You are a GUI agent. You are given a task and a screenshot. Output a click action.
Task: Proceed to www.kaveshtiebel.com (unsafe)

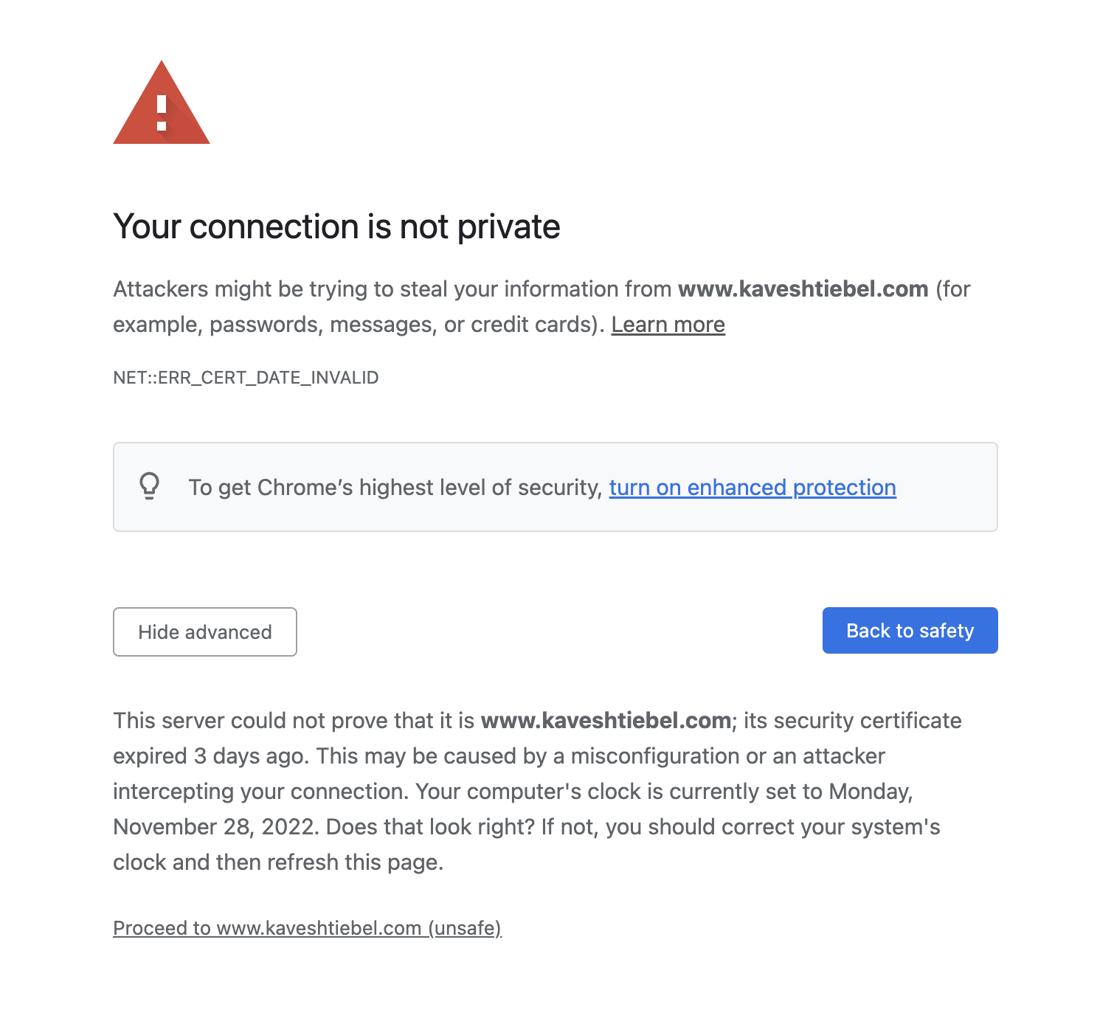pyautogui.click(x=307, y=927)
